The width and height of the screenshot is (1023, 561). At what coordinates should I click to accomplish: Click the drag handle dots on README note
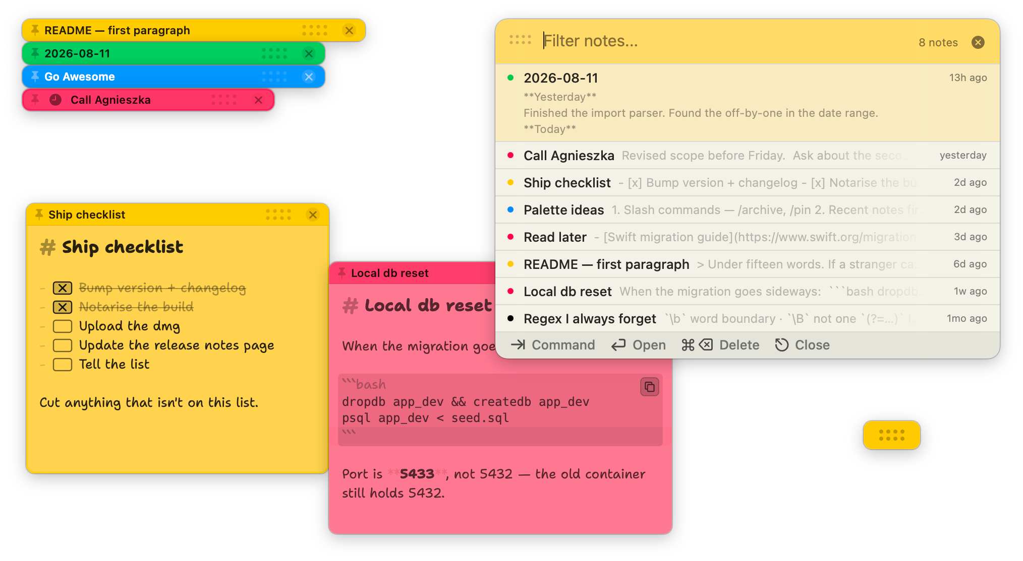coord(315,30)
